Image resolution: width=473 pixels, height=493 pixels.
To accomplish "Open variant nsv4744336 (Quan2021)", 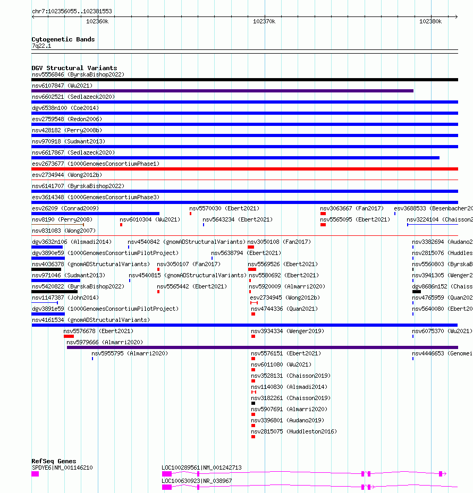I will tap(284, 309).
